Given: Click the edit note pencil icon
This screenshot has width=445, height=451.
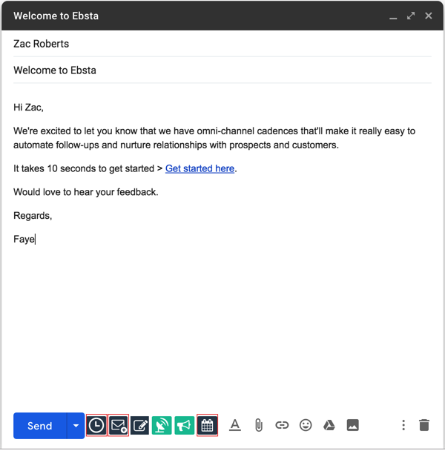Looking at the screenshot, I should pyautogui.click(x=140, y=426).
